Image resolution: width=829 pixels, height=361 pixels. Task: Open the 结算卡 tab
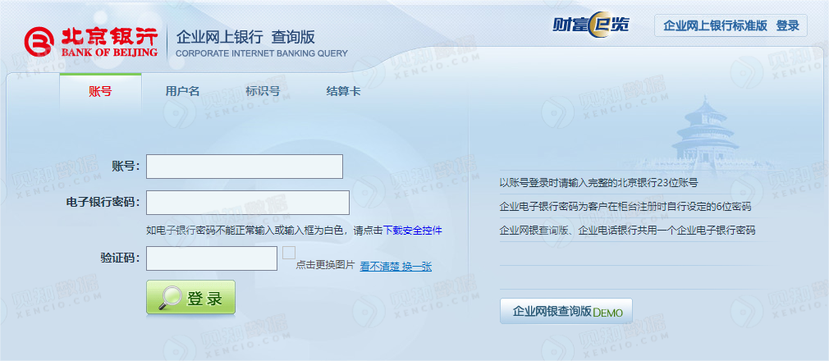344,91
